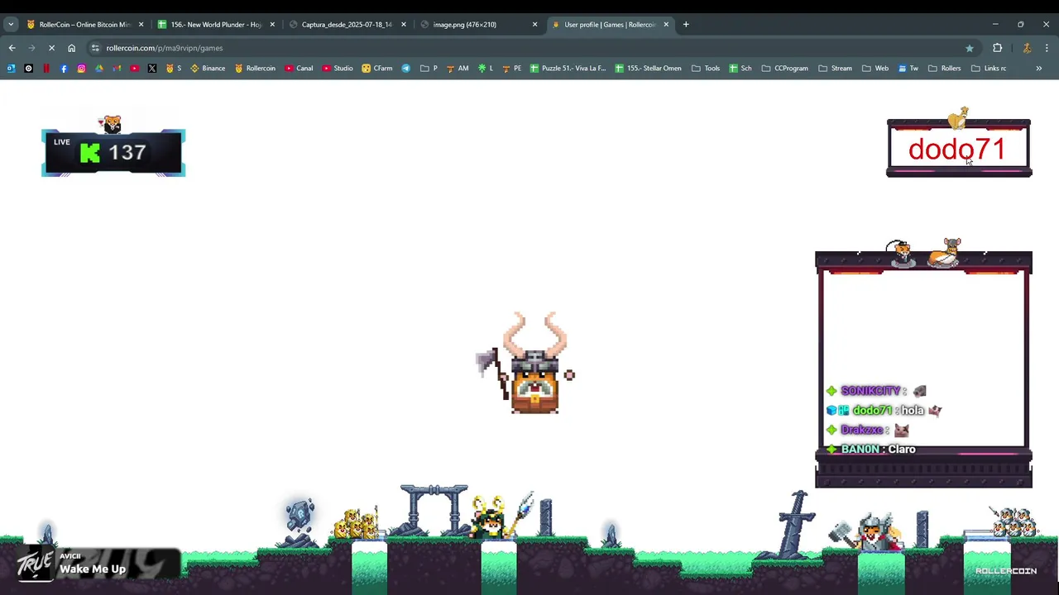Open the Gmail bookmark icon
The width and height of the screenshot is (1059, 595).
click(117, 69)
